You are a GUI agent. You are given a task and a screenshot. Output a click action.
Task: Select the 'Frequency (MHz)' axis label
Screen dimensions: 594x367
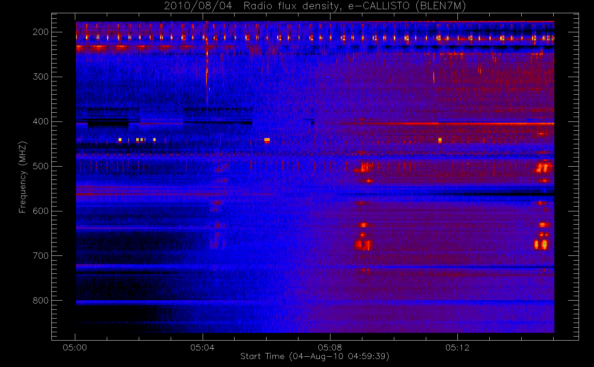coord(23,177)
